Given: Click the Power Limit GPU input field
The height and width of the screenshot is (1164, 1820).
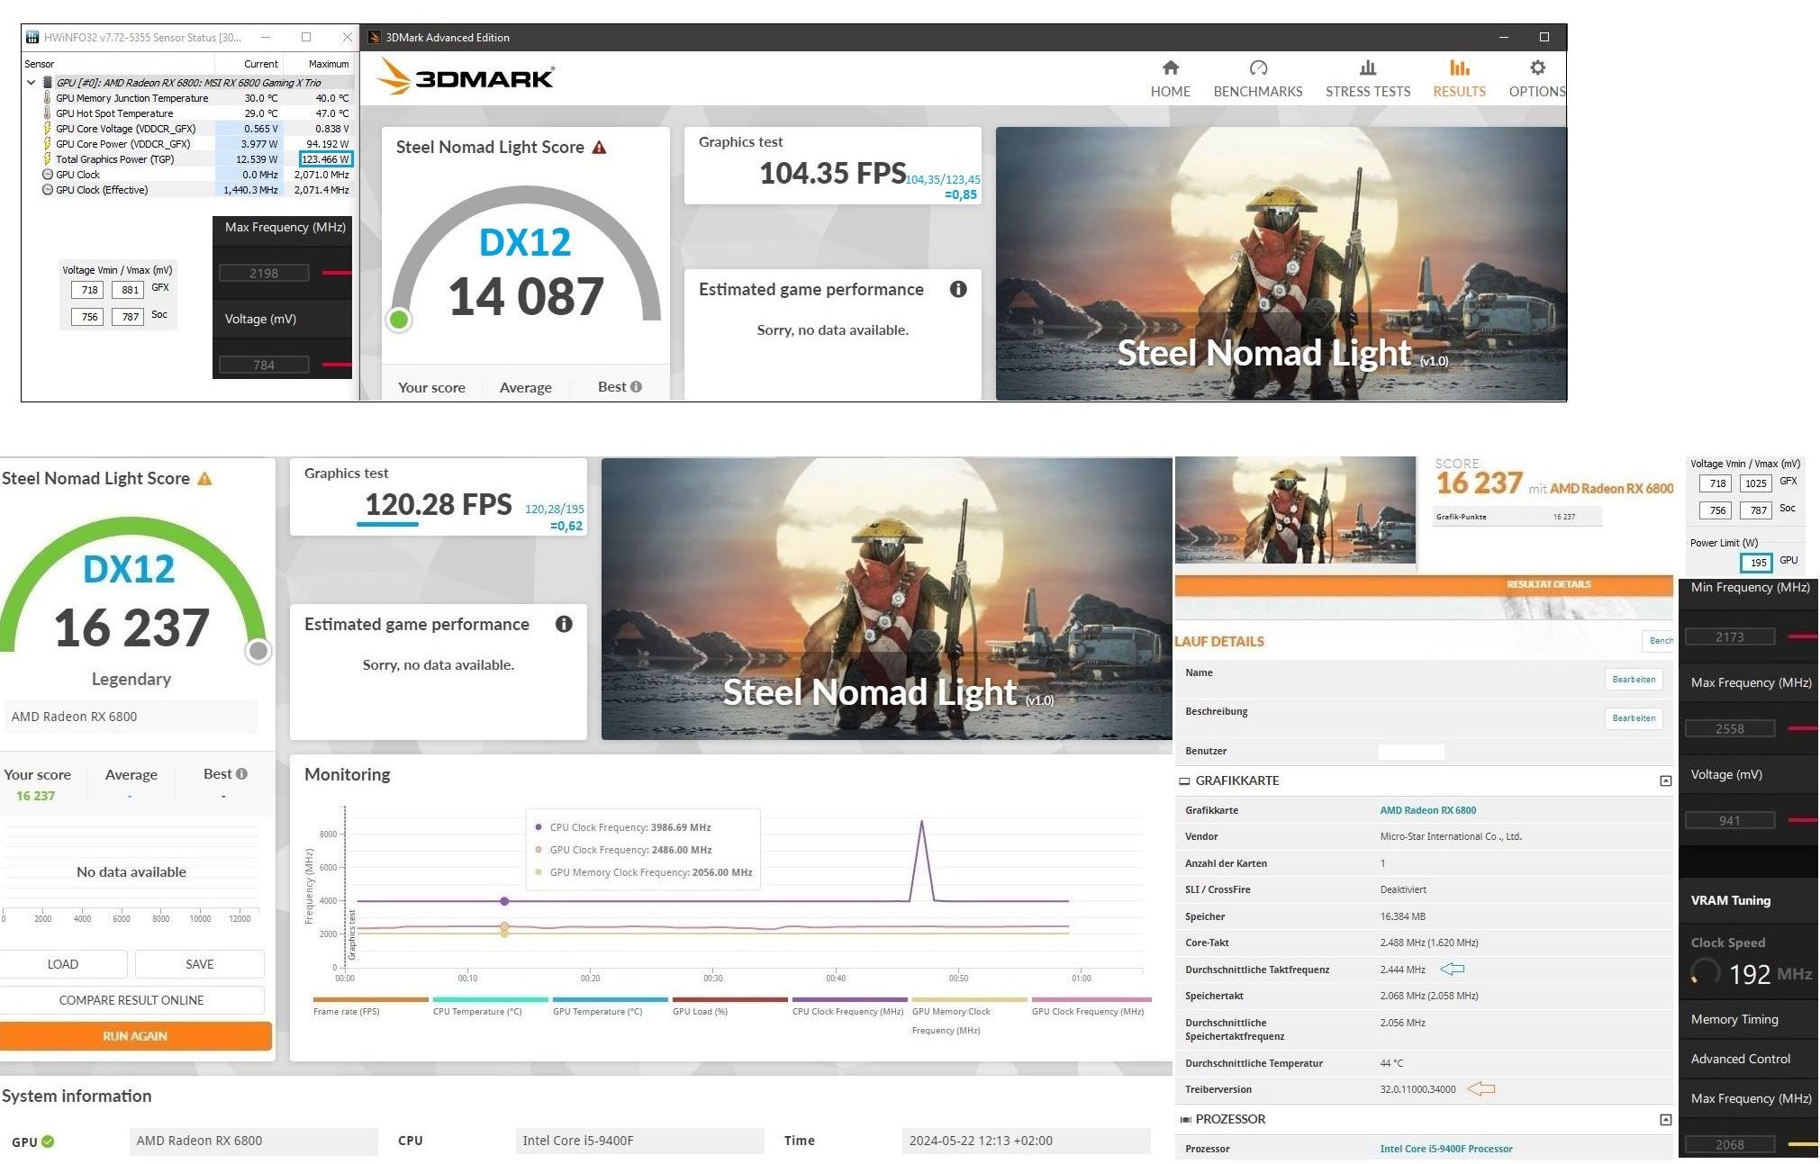Looking at the screenshot, I should pos(1756,563).
